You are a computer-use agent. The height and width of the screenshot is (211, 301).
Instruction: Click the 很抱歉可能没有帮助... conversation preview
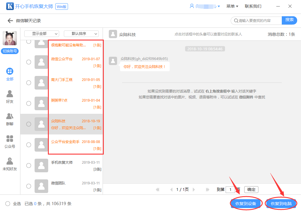coord(69,45)
